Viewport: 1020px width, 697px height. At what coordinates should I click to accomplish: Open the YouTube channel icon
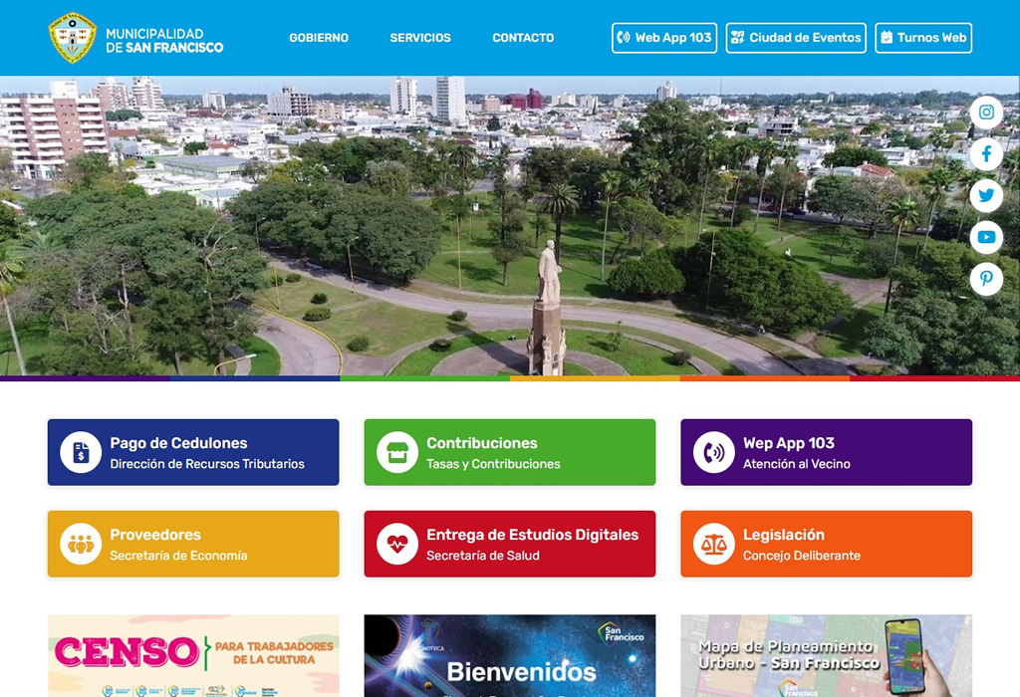986,237
